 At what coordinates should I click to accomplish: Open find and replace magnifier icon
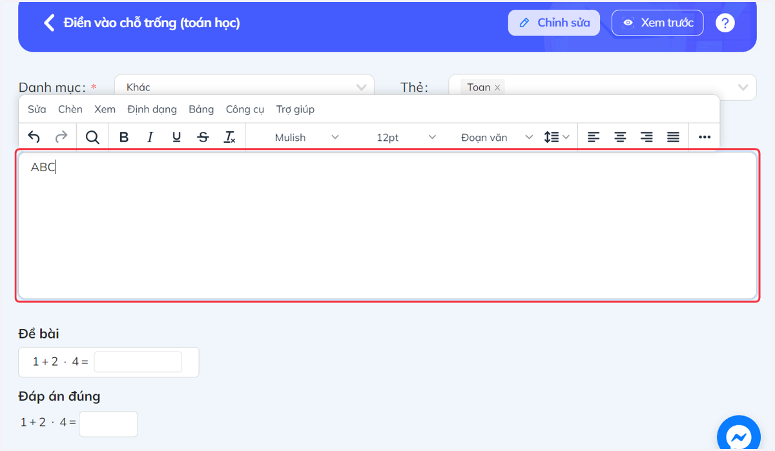click(x=92, y=137)
